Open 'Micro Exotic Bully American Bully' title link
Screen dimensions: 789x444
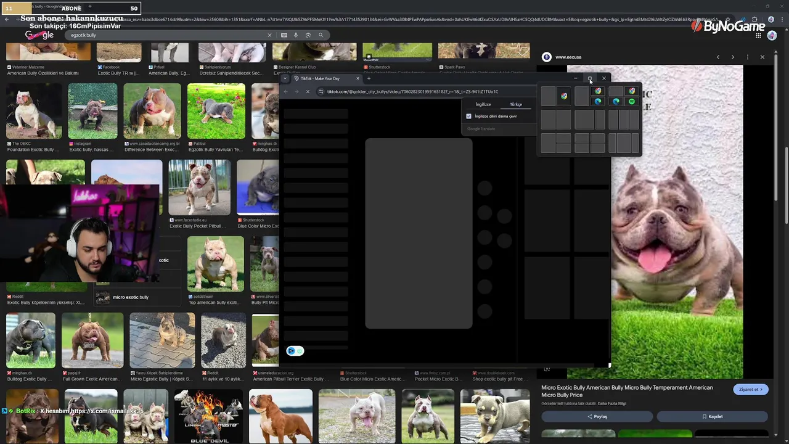point(627,391)
